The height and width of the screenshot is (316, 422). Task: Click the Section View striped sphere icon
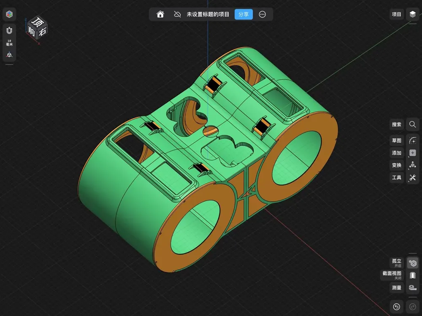pos(412,275)
